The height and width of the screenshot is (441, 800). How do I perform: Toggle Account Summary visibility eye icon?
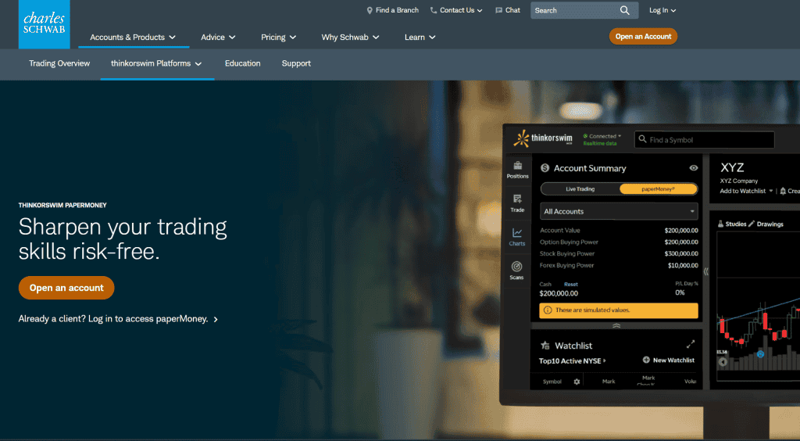(x=693, y=168)
